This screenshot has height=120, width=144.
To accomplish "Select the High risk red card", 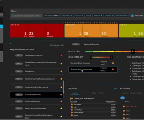I will [37, 31].
